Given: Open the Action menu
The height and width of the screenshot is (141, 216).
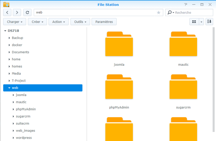Looking at the screenshot, I should click(59, 22).
